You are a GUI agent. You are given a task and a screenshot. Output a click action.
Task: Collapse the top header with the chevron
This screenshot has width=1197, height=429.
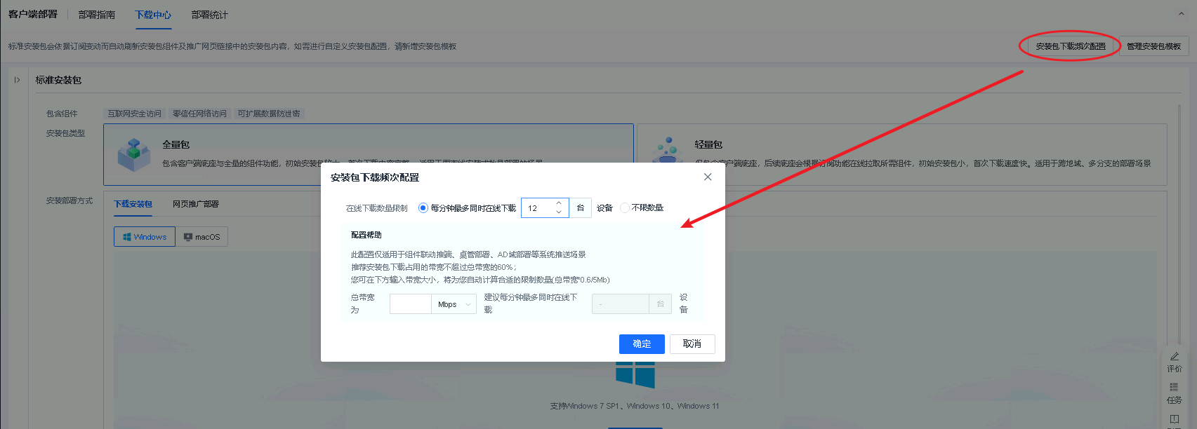[1181, 13]
